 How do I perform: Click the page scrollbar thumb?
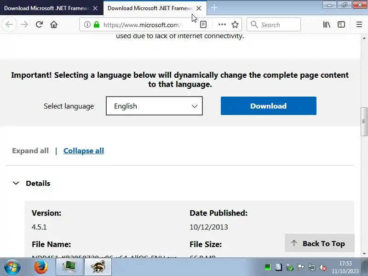(364, 121)
